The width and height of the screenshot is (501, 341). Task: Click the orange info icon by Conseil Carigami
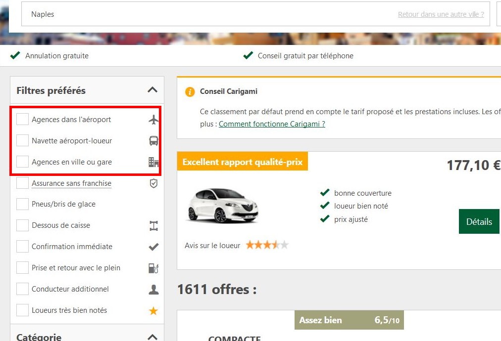click(190, 91)
